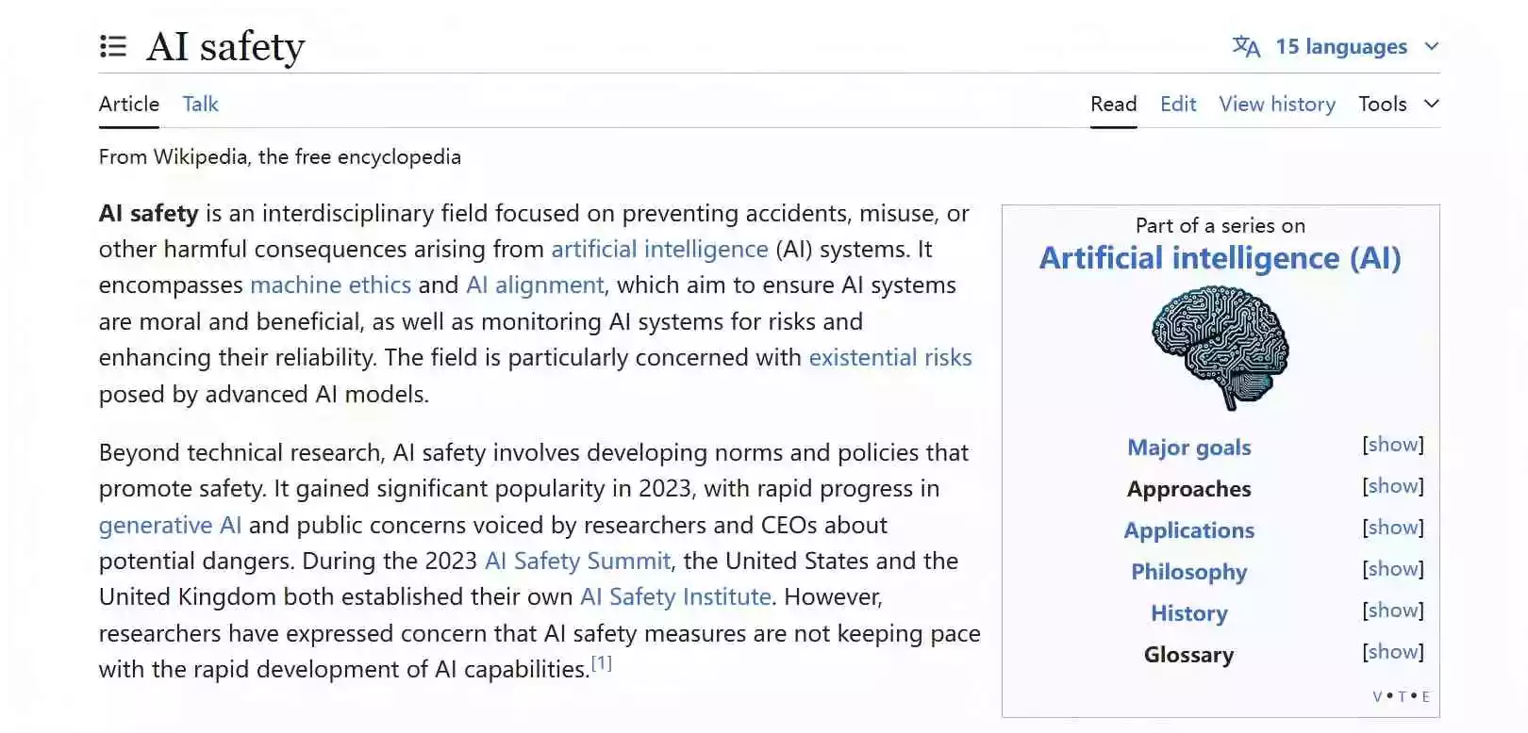This screenshot has height=733, width=1528.
Task: Show the Approaches section
Action: [1392, 486]
